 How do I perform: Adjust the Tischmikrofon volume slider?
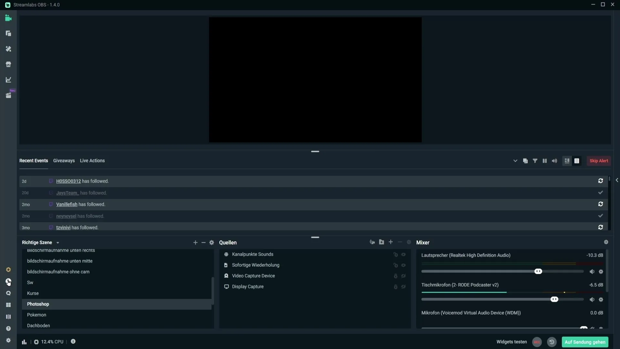[554, 299]
